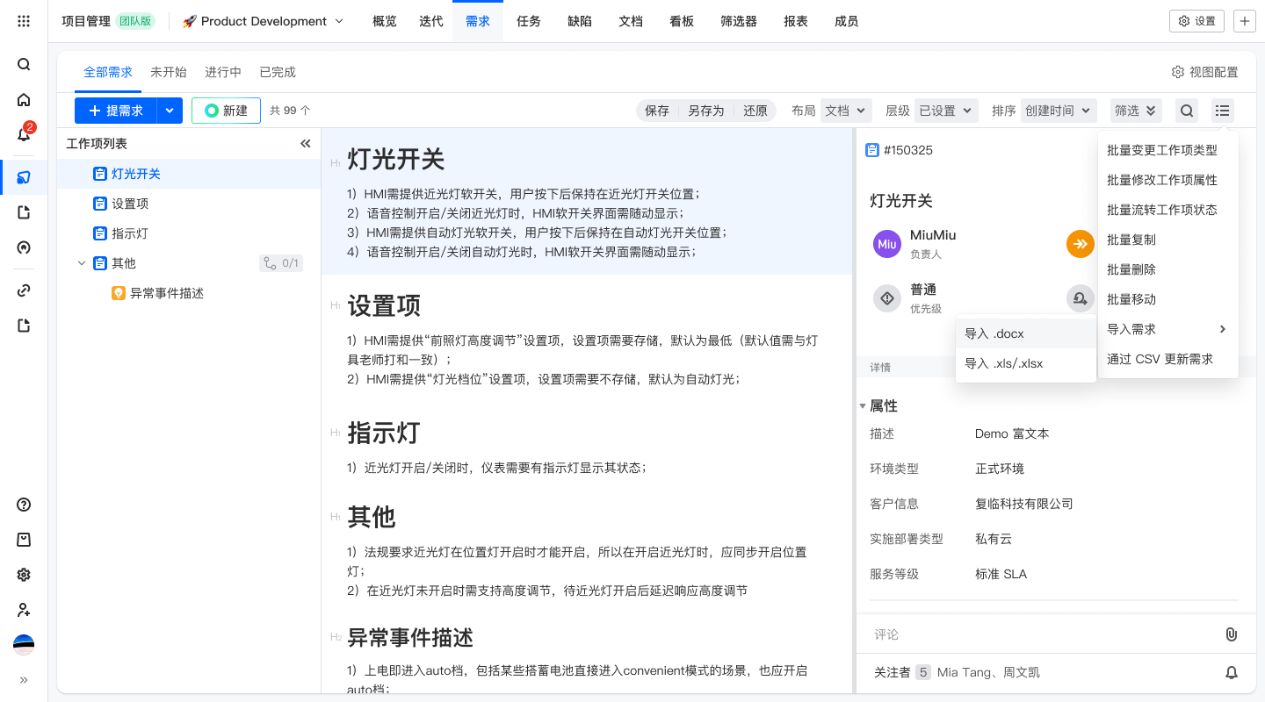Click the toolbar search magnifier icon
The height and width of the screenshot is (702, 1265).
pyautogui.click(x=1187, y=111)
